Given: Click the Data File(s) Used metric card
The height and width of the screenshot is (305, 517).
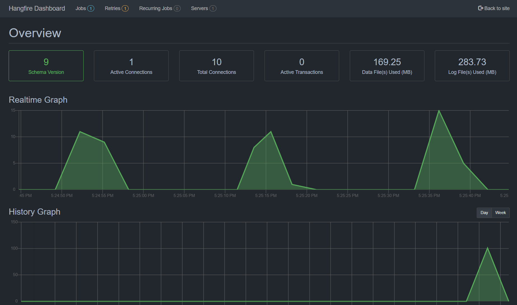Looking at the screenshot, I should pos(387,66).
